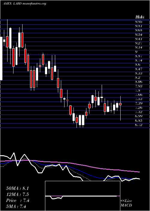Click the 9.41 price axis label
Viewport: 150px width, 211px height.
[x=139, y=39]
